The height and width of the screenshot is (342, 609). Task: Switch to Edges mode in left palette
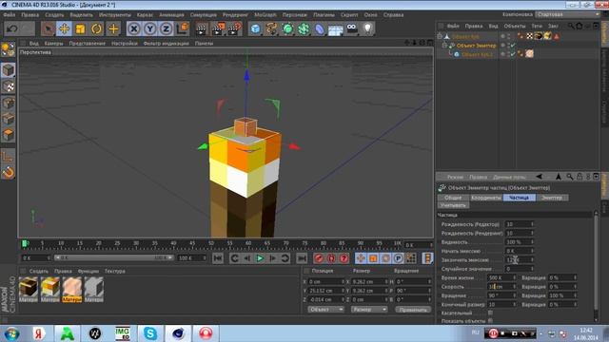9,119
